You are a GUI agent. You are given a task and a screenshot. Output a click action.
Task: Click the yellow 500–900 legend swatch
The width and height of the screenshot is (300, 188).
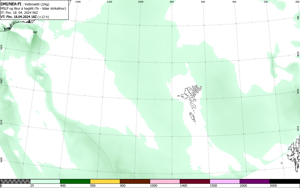(x=105, y=181)
